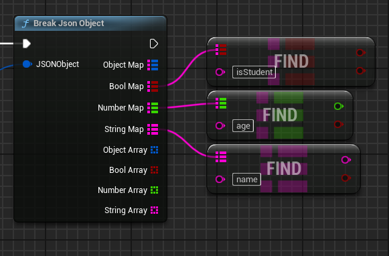Select the FIND node containing name
Screen dimensions: 389x256
[x=283, y=169]
